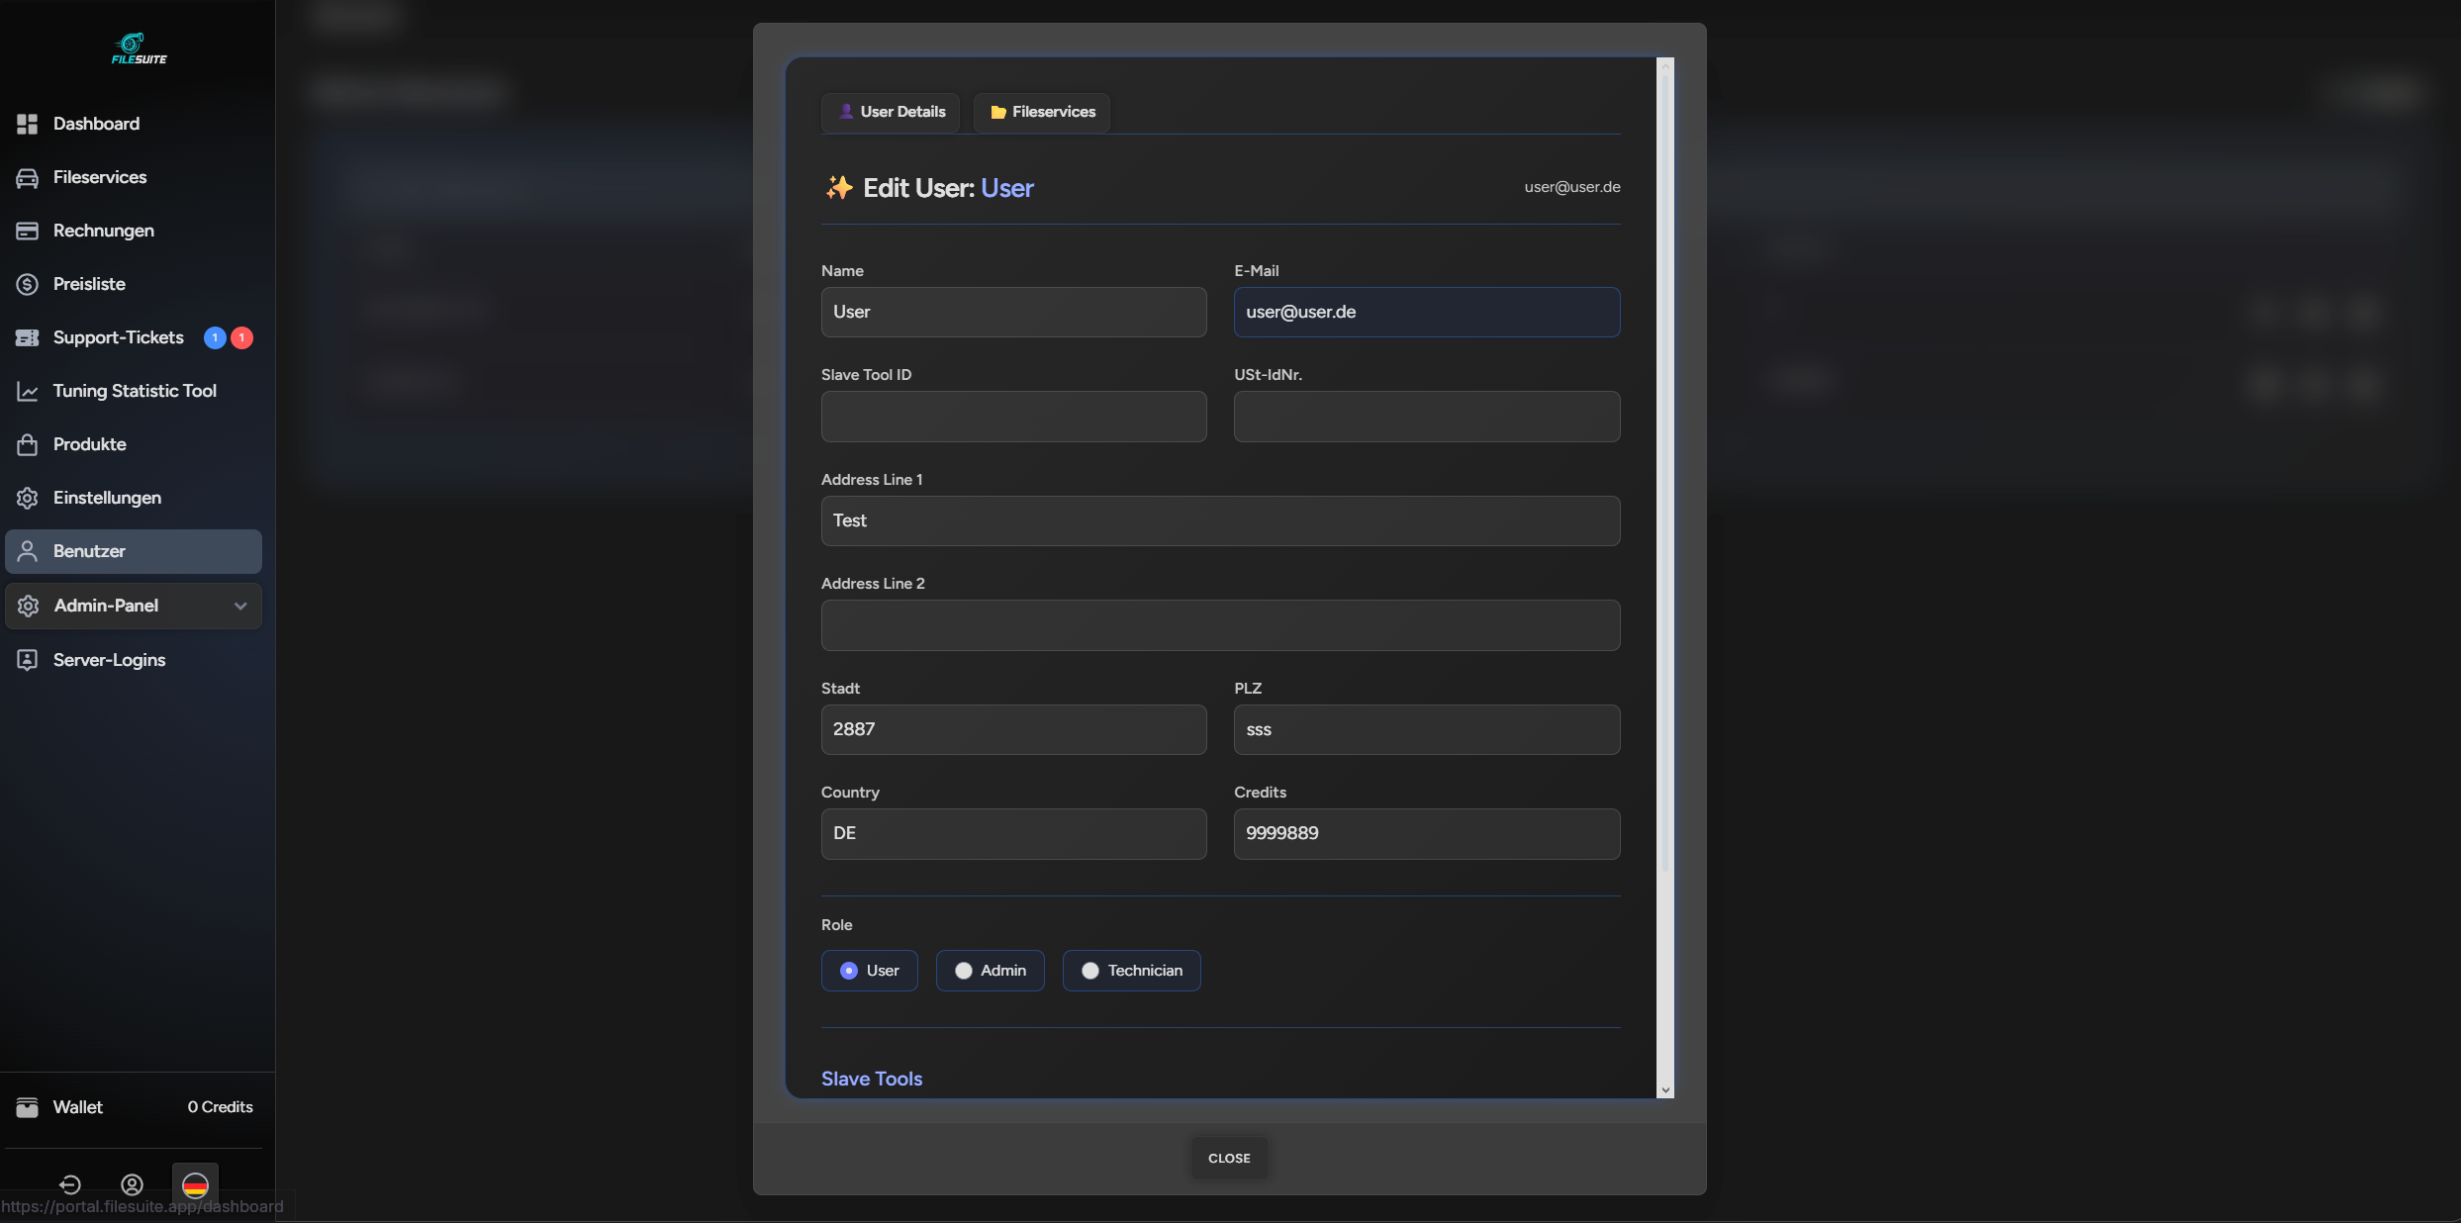Image resolution: width=2461 pixels, height=1223 pixels.
Task: Click the logout icon at bottom left
Action: (x=69, y=1184)
